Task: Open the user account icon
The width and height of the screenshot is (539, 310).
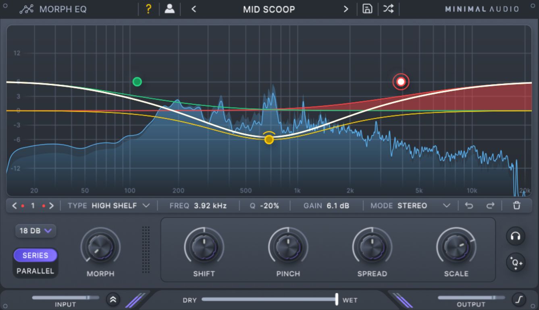Action: (x=170, y=9)
